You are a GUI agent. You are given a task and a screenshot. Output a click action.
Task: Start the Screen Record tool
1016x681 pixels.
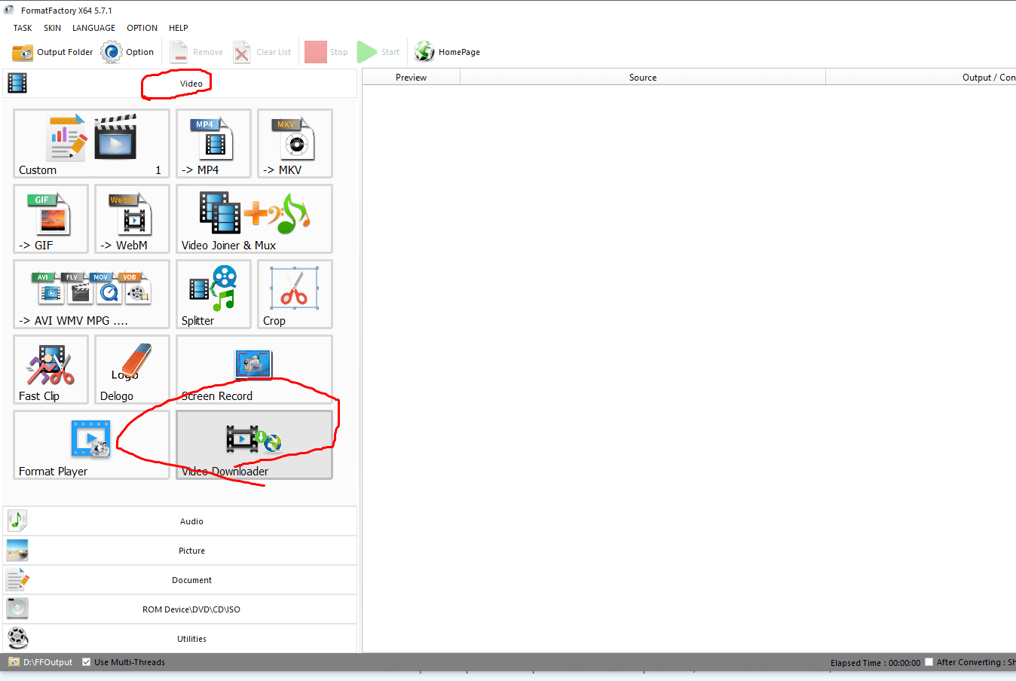coord(254,369)
